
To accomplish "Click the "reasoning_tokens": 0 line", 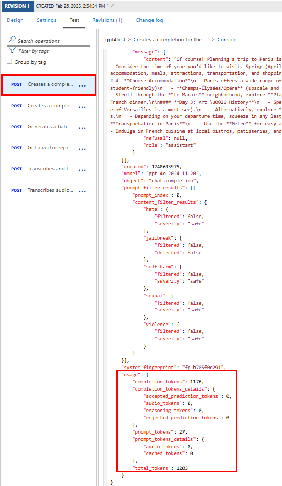I will [x=173, y=411].
